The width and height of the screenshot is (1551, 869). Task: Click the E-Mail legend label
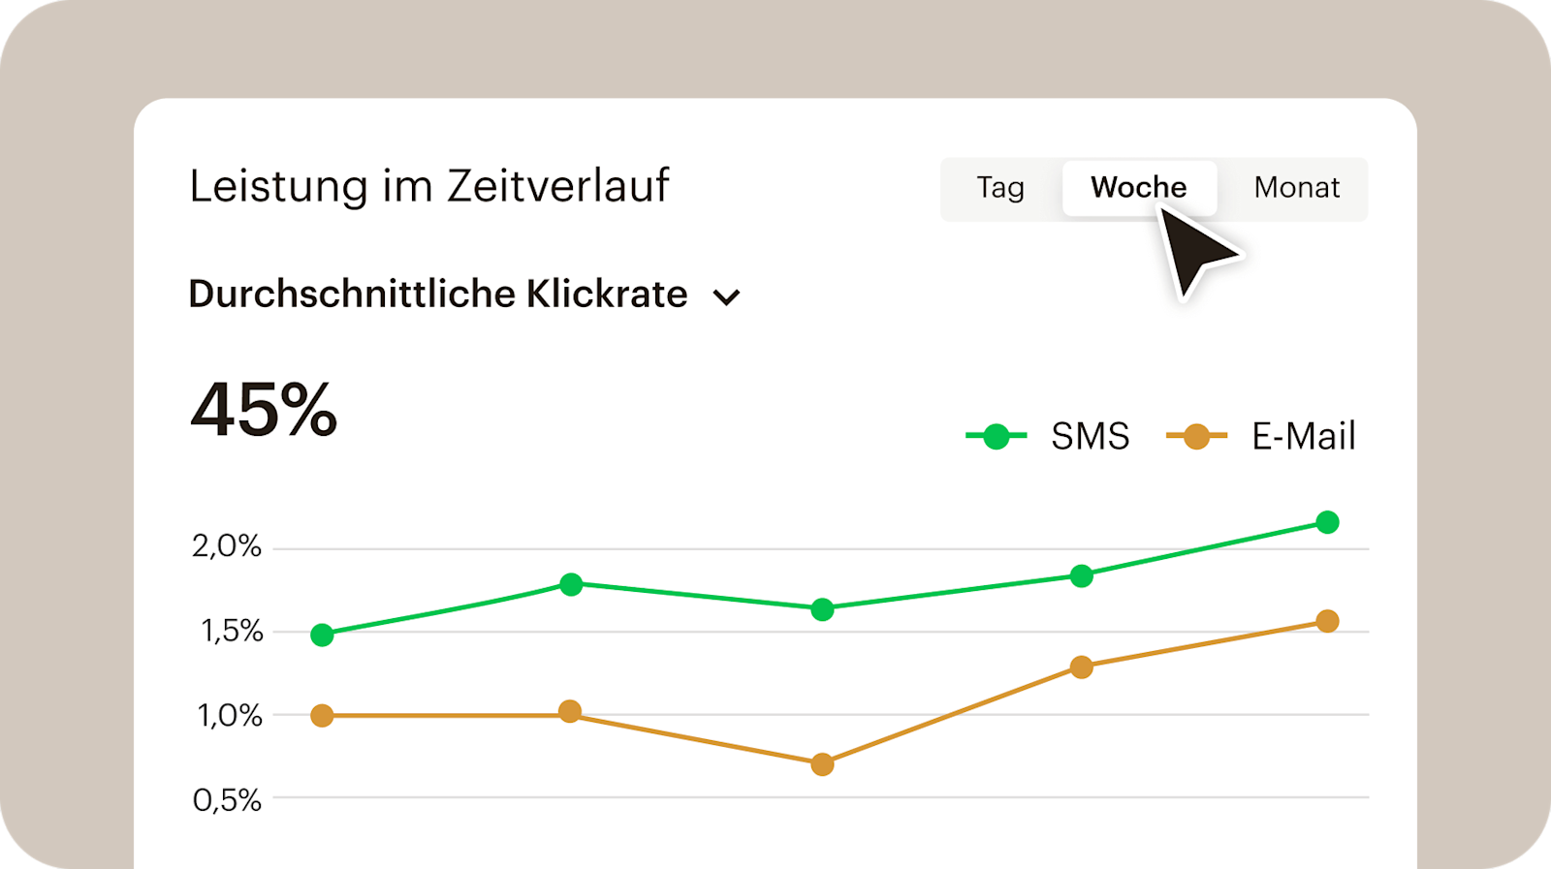(1303, 437)
